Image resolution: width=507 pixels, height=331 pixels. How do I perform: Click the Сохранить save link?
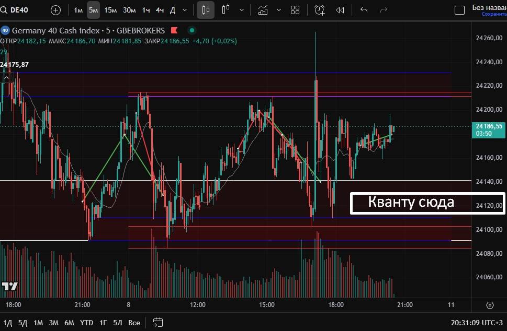coord(494,15)
